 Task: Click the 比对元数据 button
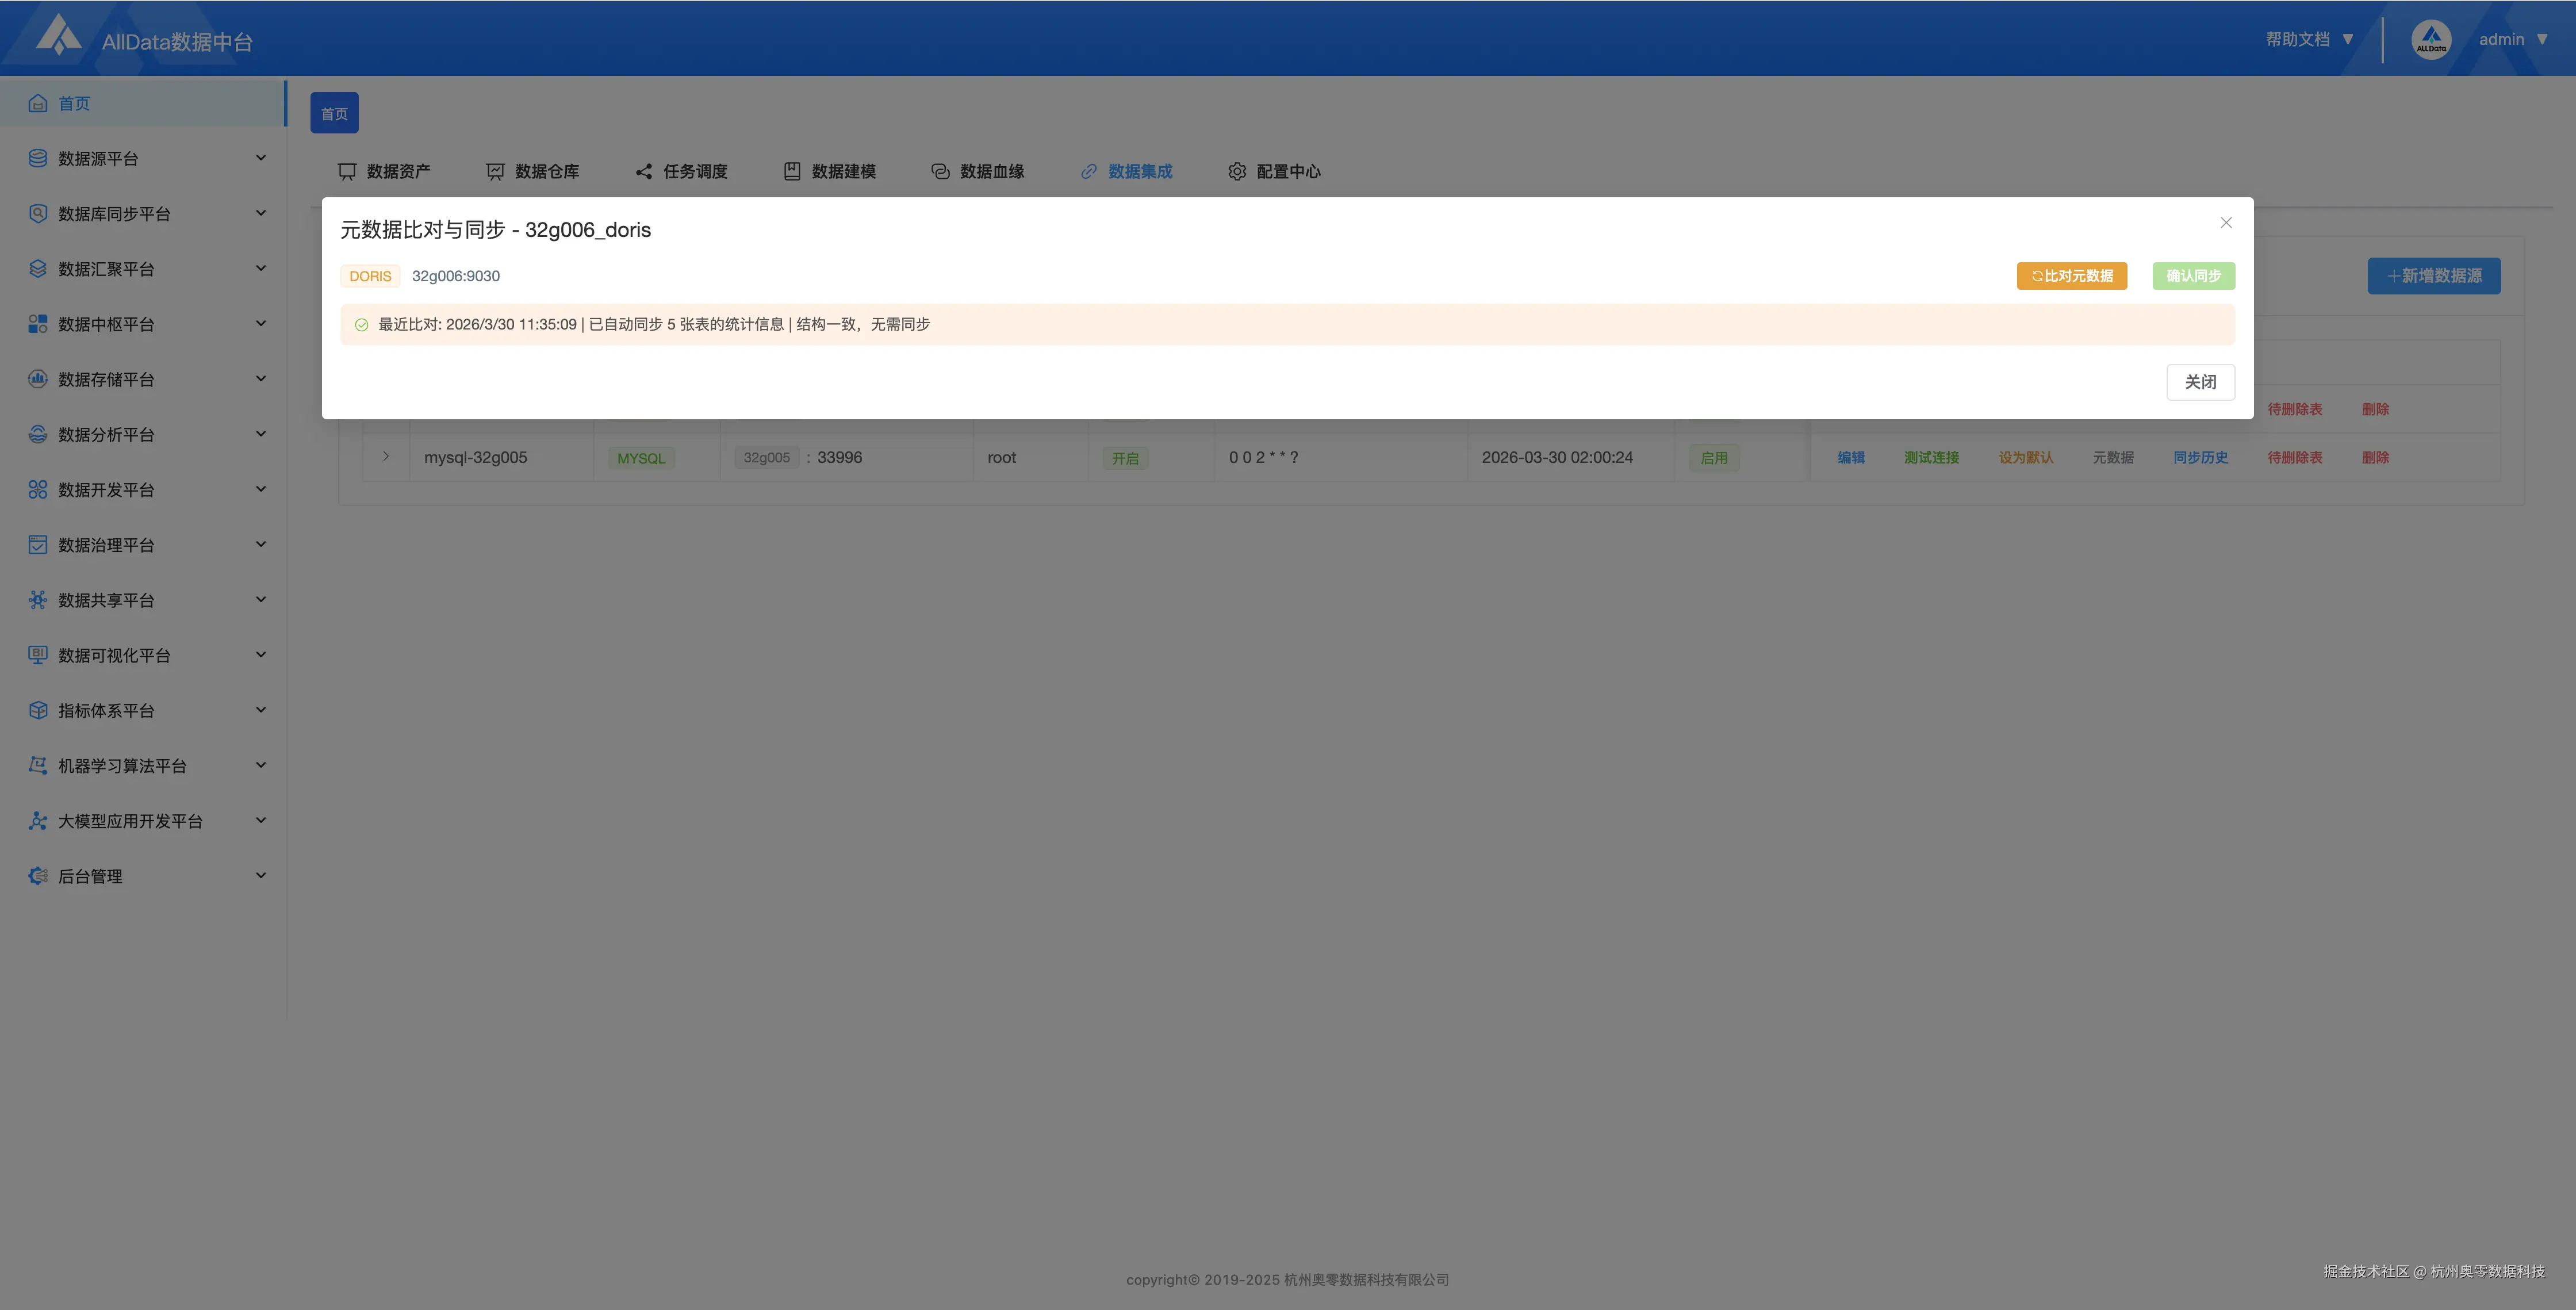(2071, 276)
